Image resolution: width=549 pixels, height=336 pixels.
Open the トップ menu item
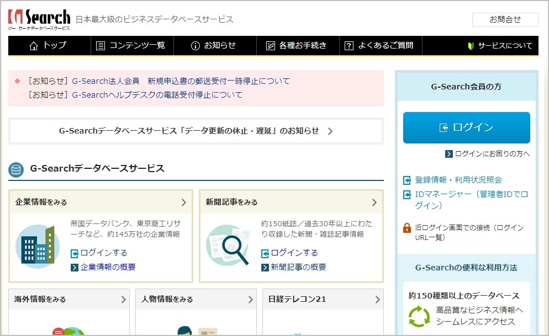[49, 45]
